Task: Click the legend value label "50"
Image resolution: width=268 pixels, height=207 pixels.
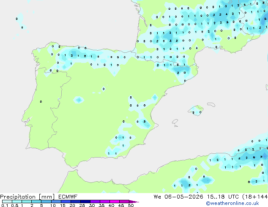Action: click(x=131, y=205)
